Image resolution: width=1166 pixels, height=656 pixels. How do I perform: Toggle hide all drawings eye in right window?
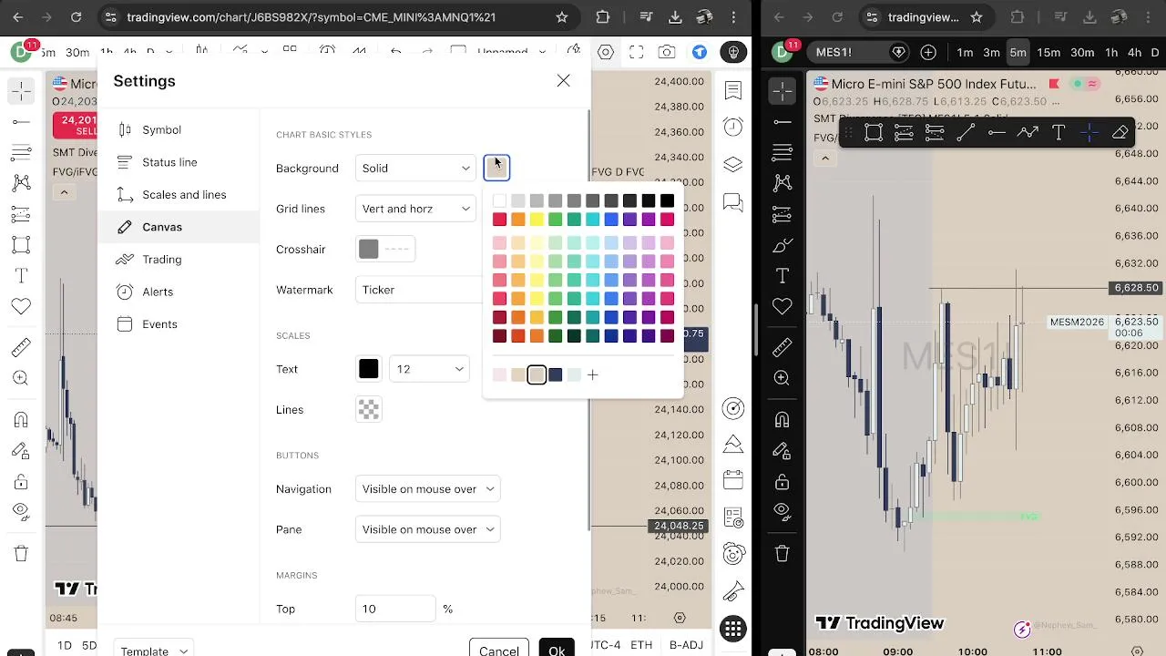pos(782,511)
